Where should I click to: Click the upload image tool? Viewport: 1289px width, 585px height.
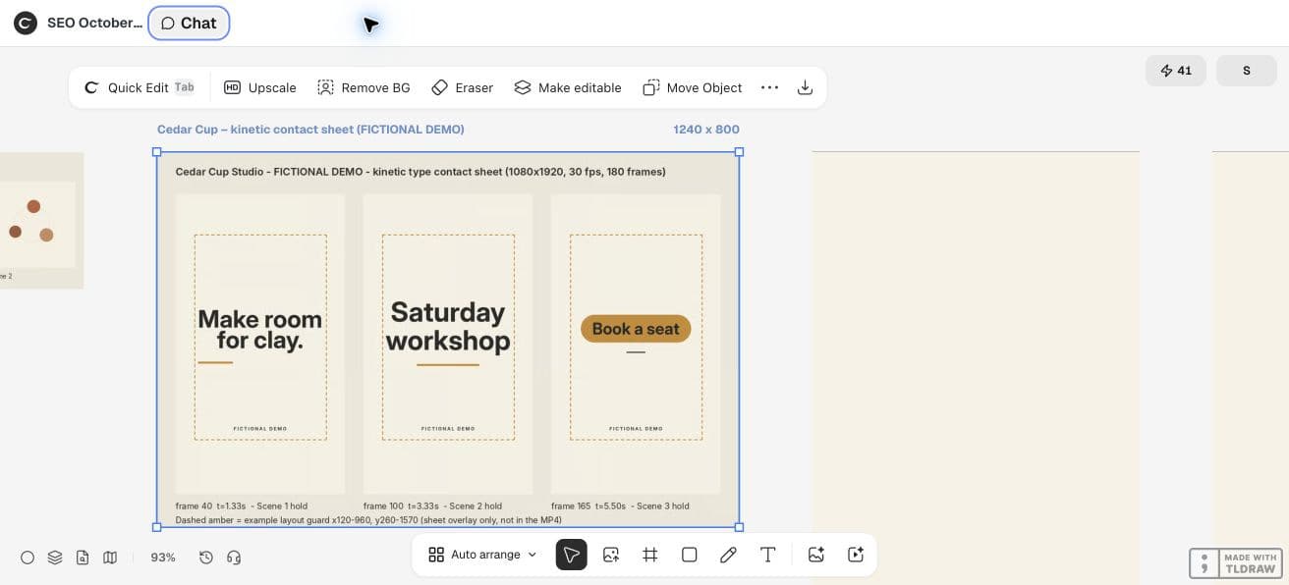pos(611,555)
